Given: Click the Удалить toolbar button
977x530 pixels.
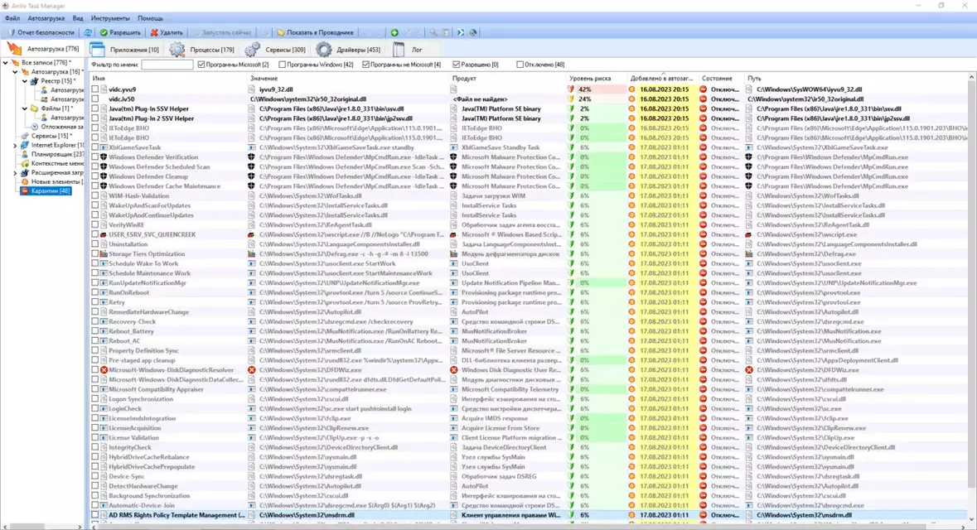Looking at the screenshot, I should click(x=167, y=32).
